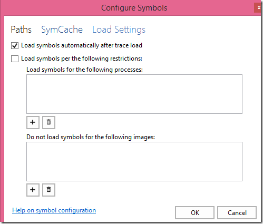Cancel the symbol configuration dialog
Image resolution: width=263 pixels, height=224 pixels.
coord(237,213)
